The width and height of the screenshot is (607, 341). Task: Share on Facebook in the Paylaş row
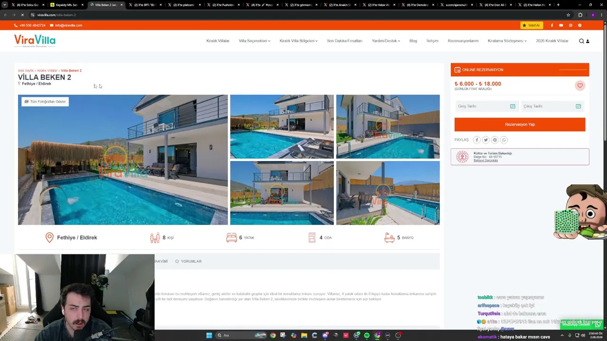(x=477, y=140)
